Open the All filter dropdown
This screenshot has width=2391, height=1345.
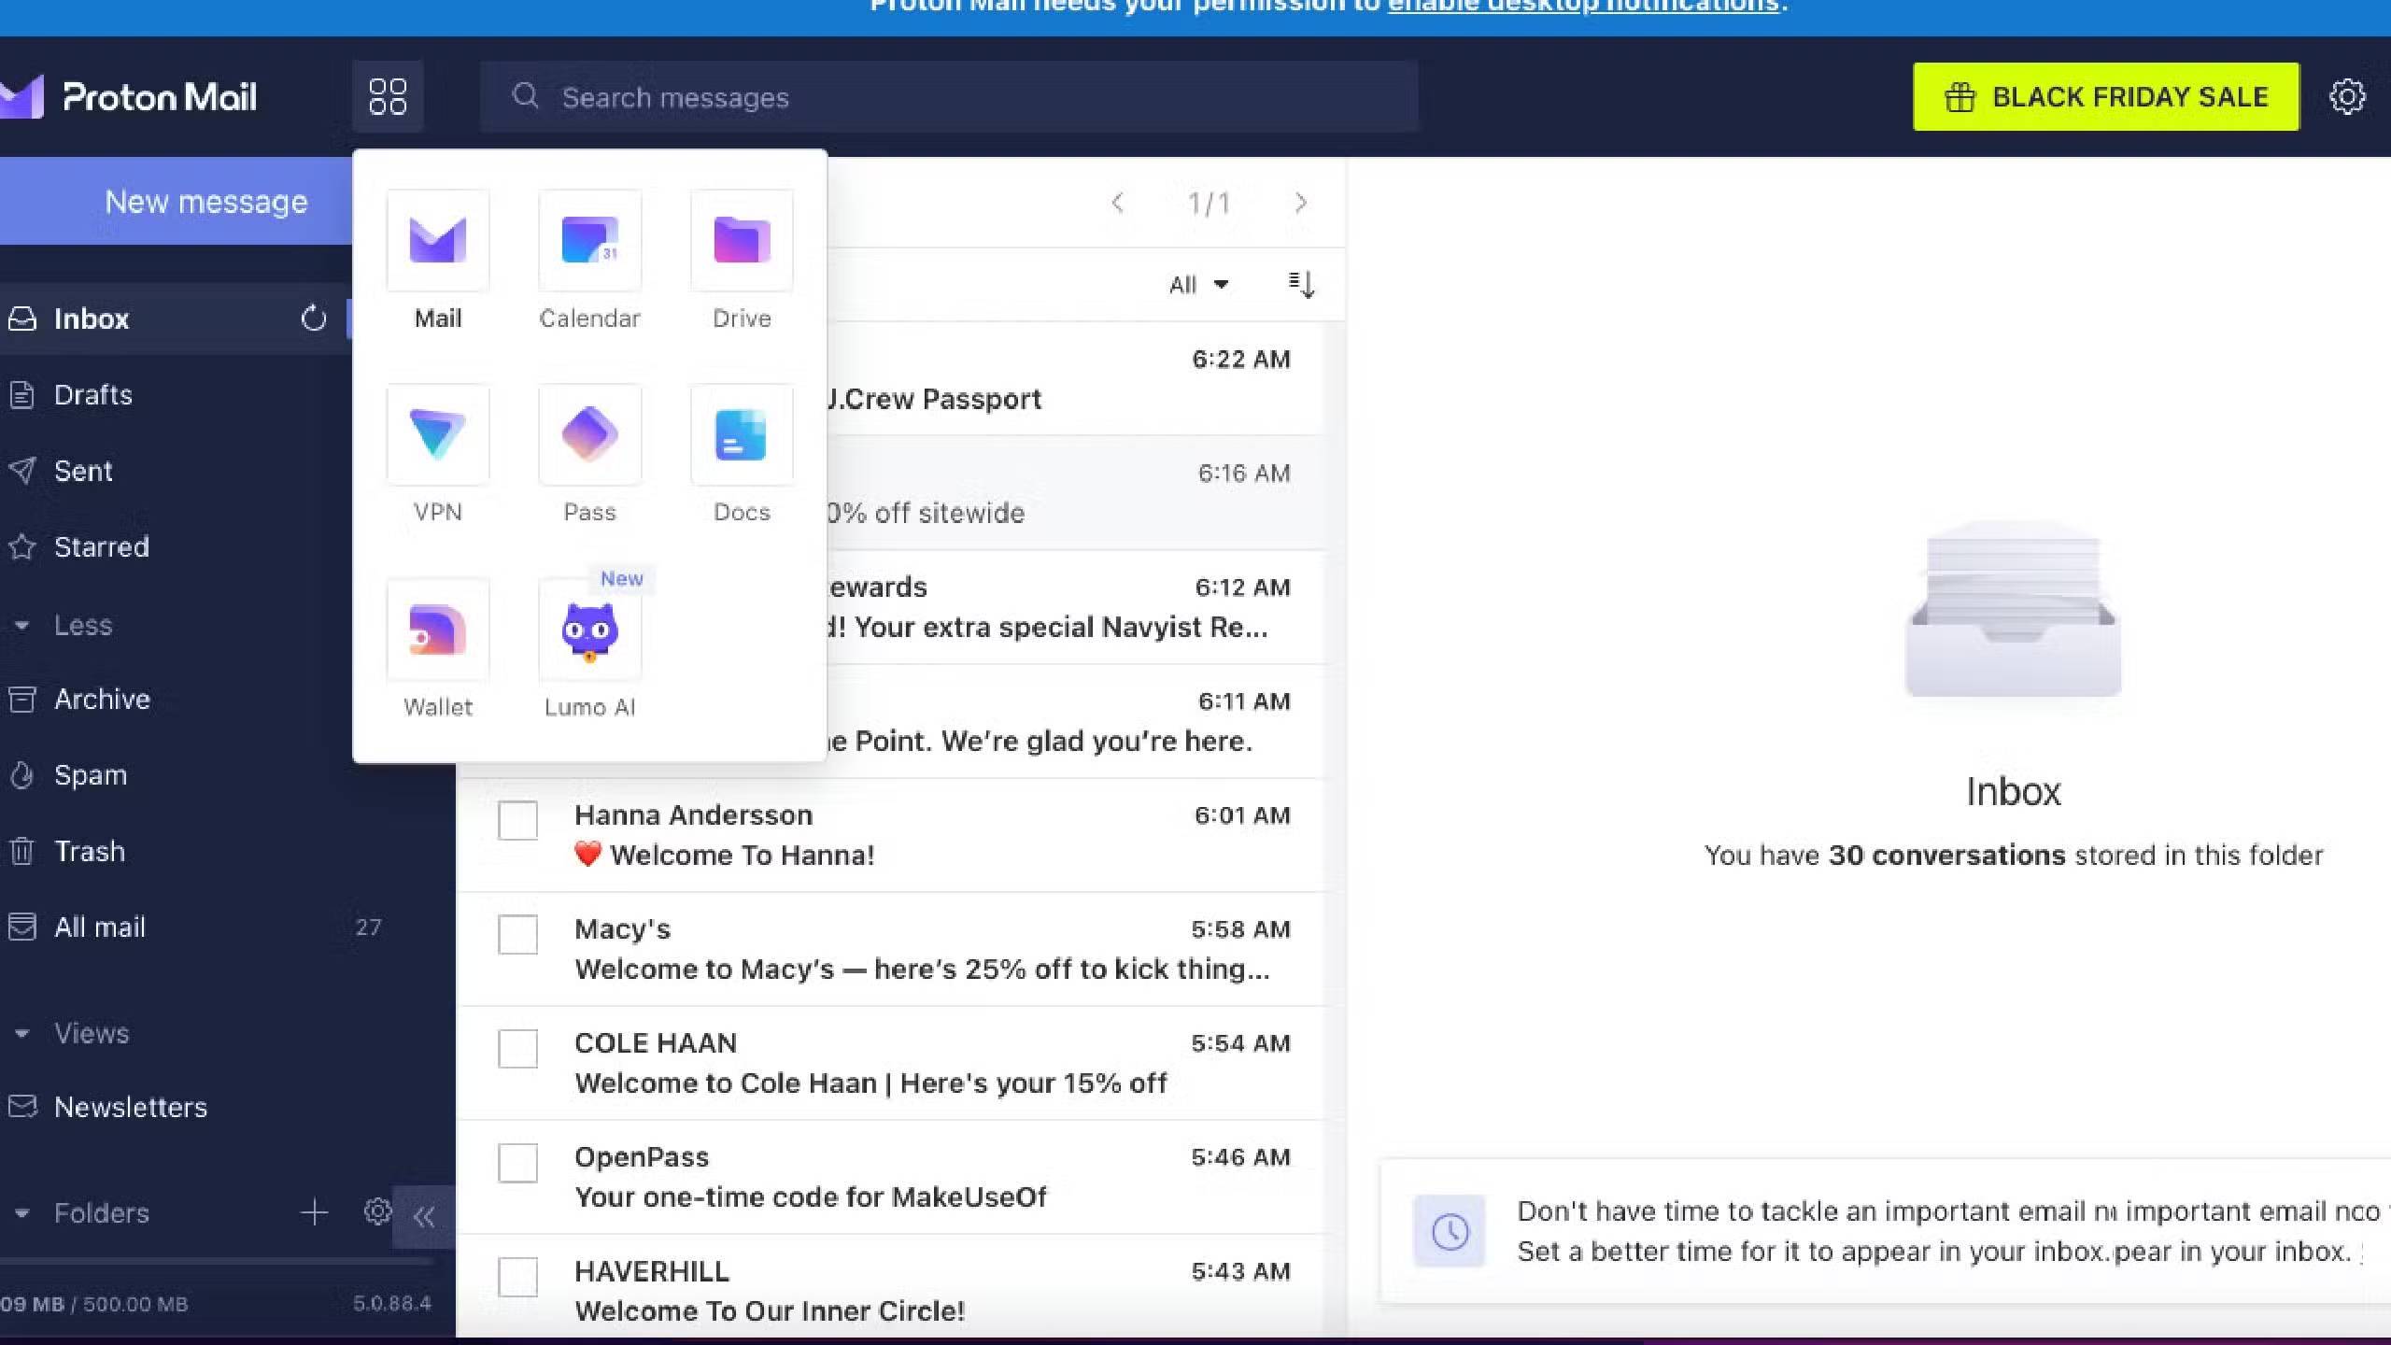(1198, 285)
